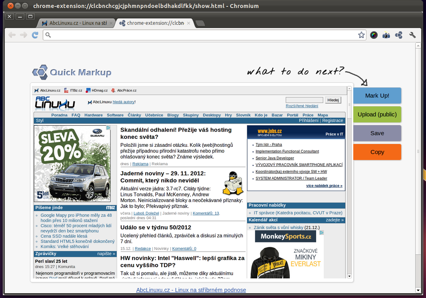
Task: Click the www.jobs.cz logo
Action: pyautogui.click(x=269, y=132)
